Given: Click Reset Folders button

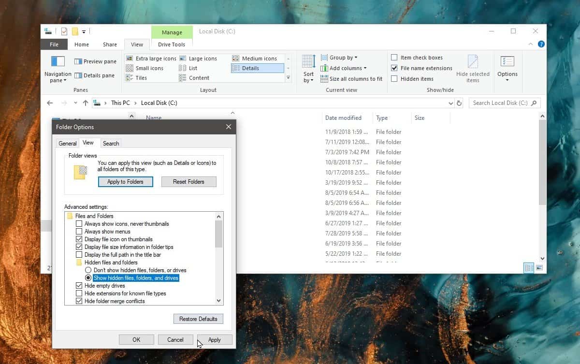Looking at the screenshot, I should (x=188, y=182).
